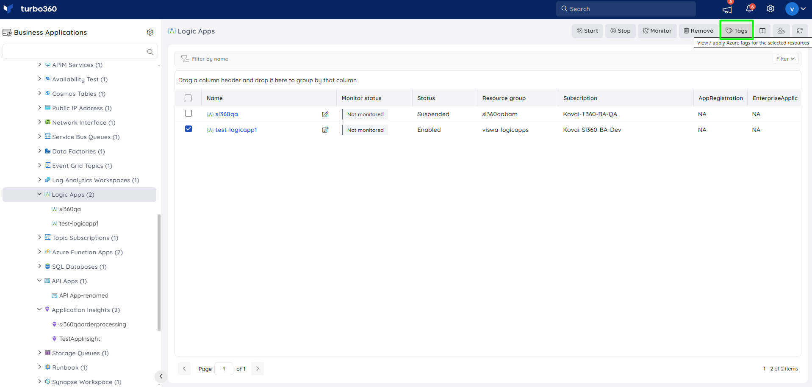Open the notifications bell icon
Screen dimensions: 812x387
click(749, 9)
